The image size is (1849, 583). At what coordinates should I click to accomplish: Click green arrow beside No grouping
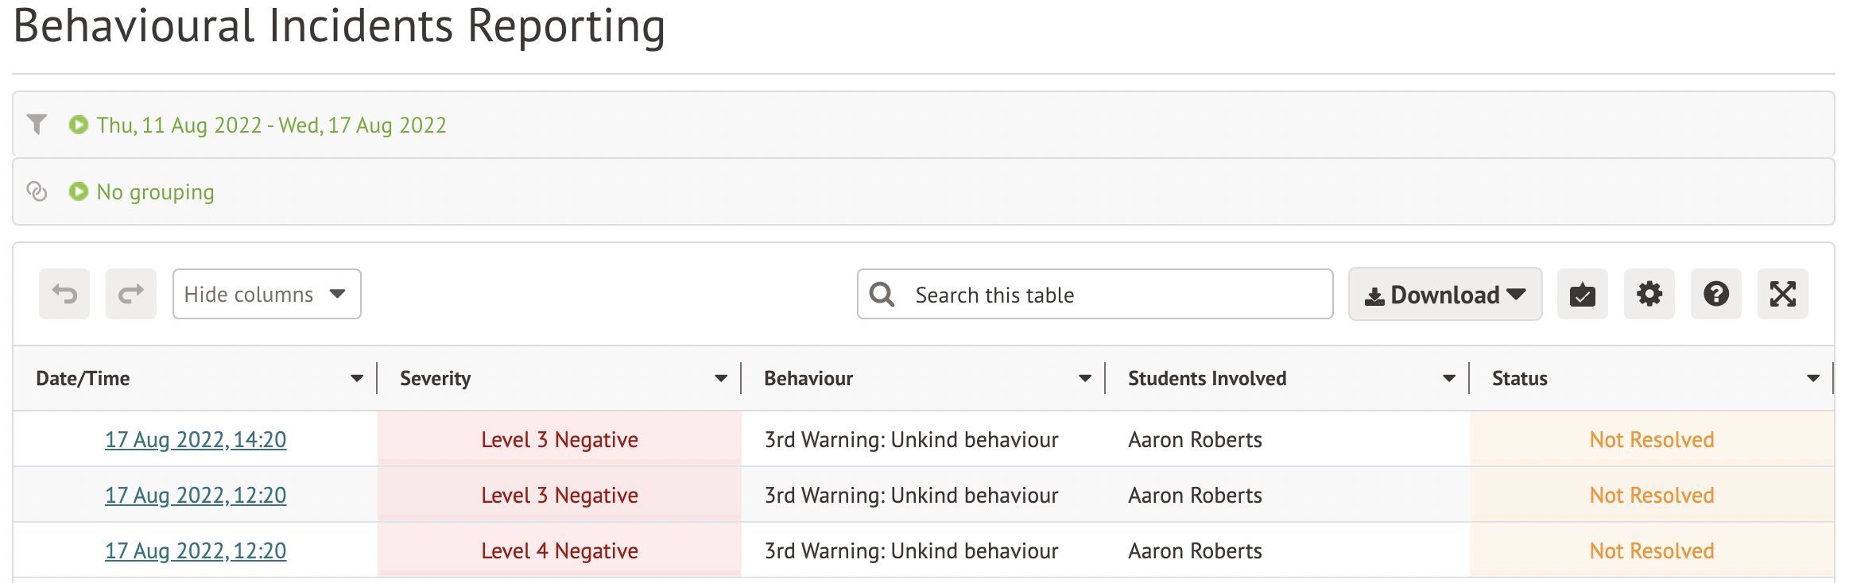click(78, 191)
